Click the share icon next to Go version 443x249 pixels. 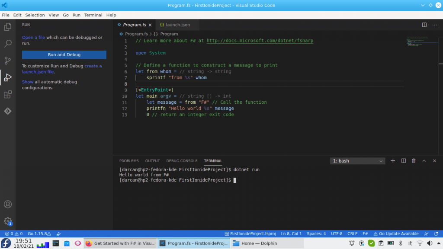[x=58, y=234]
